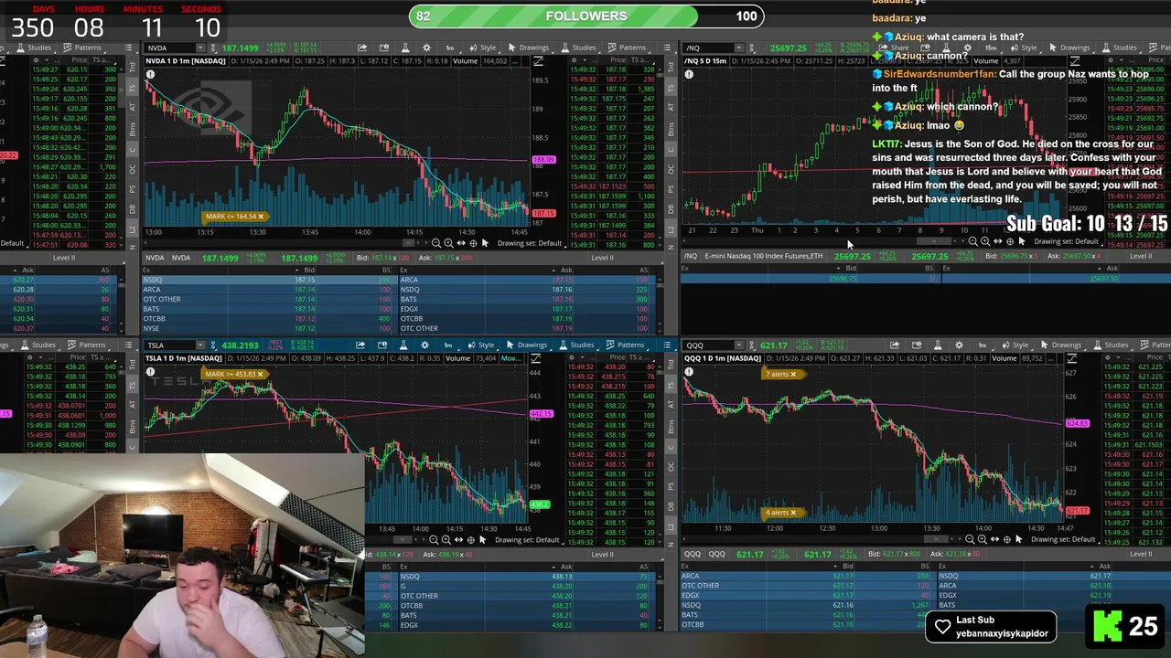The width and height of the screenshot is (1171, 658).
Task: Open the flask quick-studies icon on NVDA chart
Action: point(405,48)
